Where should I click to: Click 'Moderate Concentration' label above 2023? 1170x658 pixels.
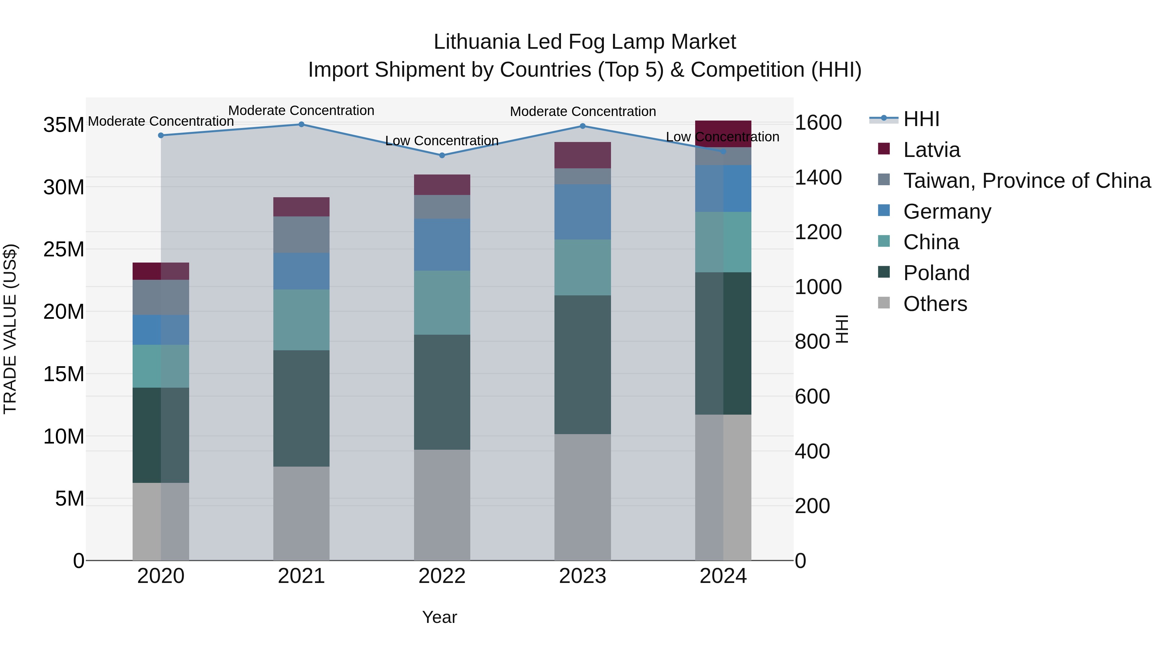click(583, 111)
